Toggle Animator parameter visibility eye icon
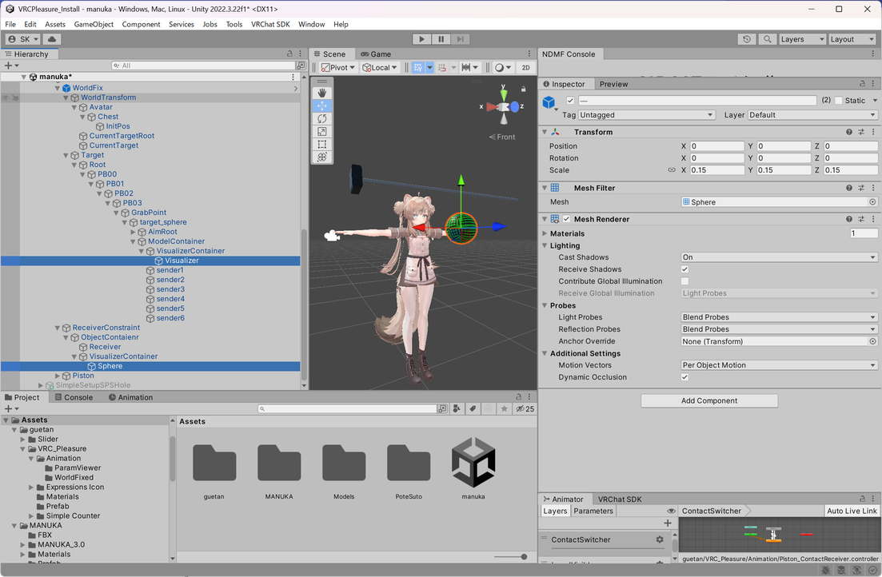882x577 pixels. click(x=671, y=511)
